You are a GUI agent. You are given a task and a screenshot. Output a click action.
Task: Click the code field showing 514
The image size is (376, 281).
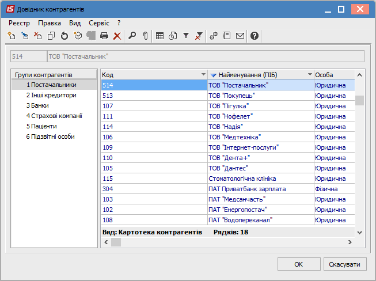point(29,56)
